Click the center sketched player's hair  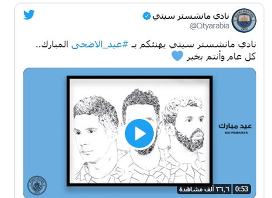point(141,100)
